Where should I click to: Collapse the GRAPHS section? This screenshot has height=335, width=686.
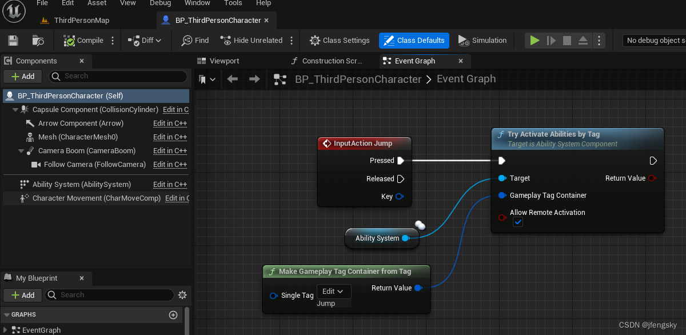click(7, 315)
